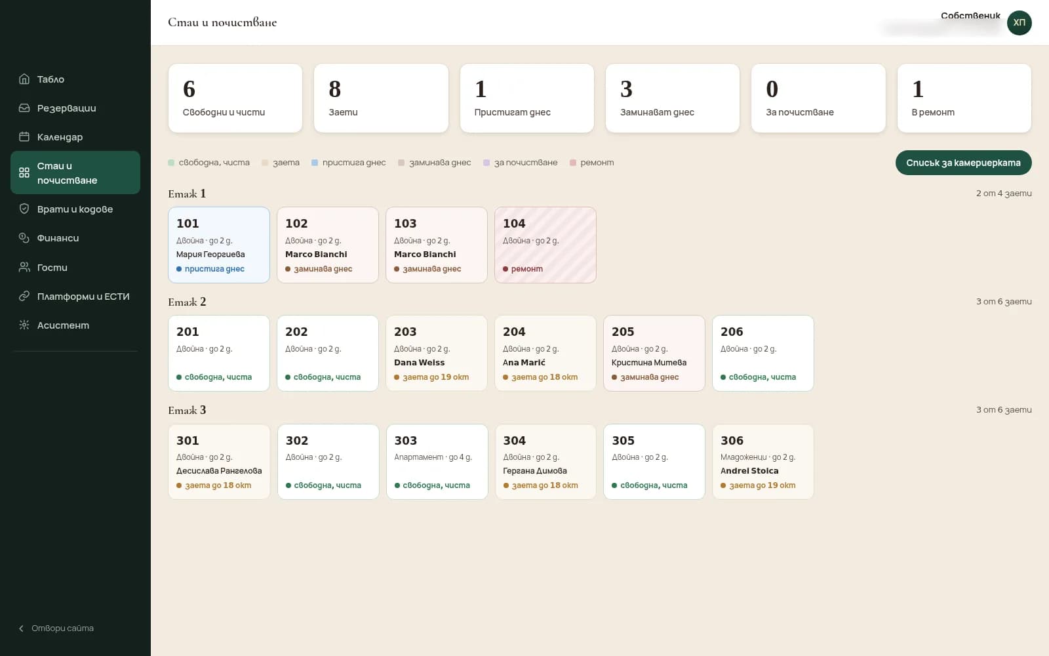Image resolution: width=1049 pixels, height=656 pixels.
Task: Open the Свободни и чисти stat card
Action: tap(235, 98)
